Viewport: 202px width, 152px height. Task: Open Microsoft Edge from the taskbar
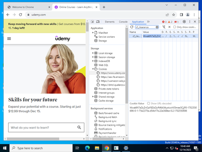pyautogui.click(x=87, y=148)
